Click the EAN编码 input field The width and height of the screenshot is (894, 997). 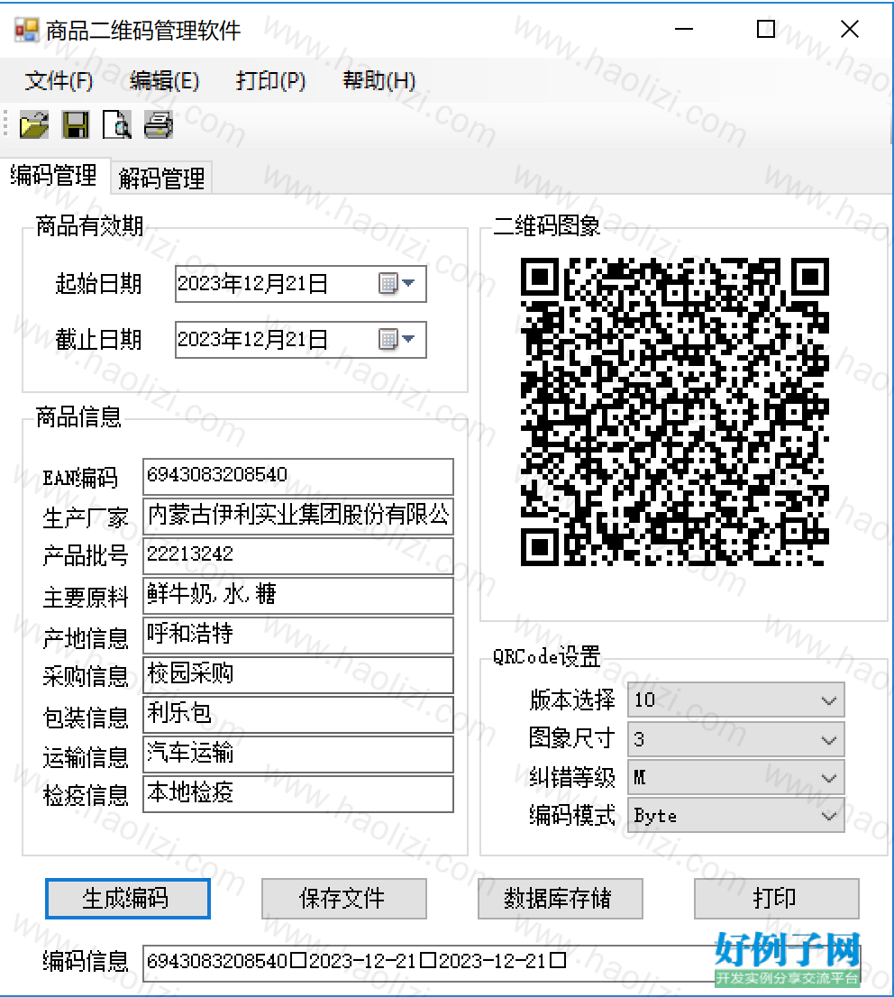[x=298, y=476]
